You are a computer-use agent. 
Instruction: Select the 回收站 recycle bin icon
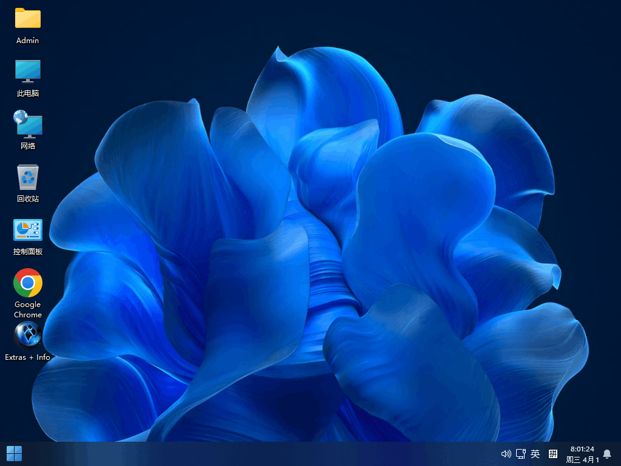(28, 177)
